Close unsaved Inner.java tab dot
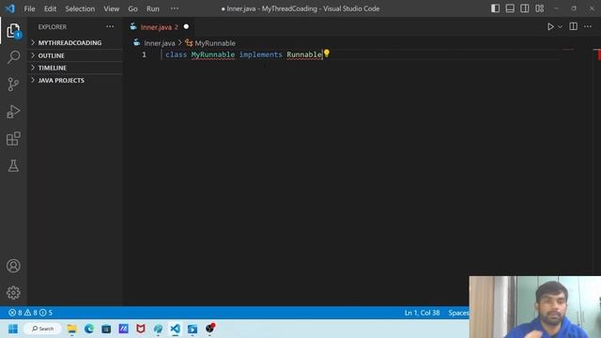Image resolution: width=601 pixels, height=338 pixels. [186, 27]
